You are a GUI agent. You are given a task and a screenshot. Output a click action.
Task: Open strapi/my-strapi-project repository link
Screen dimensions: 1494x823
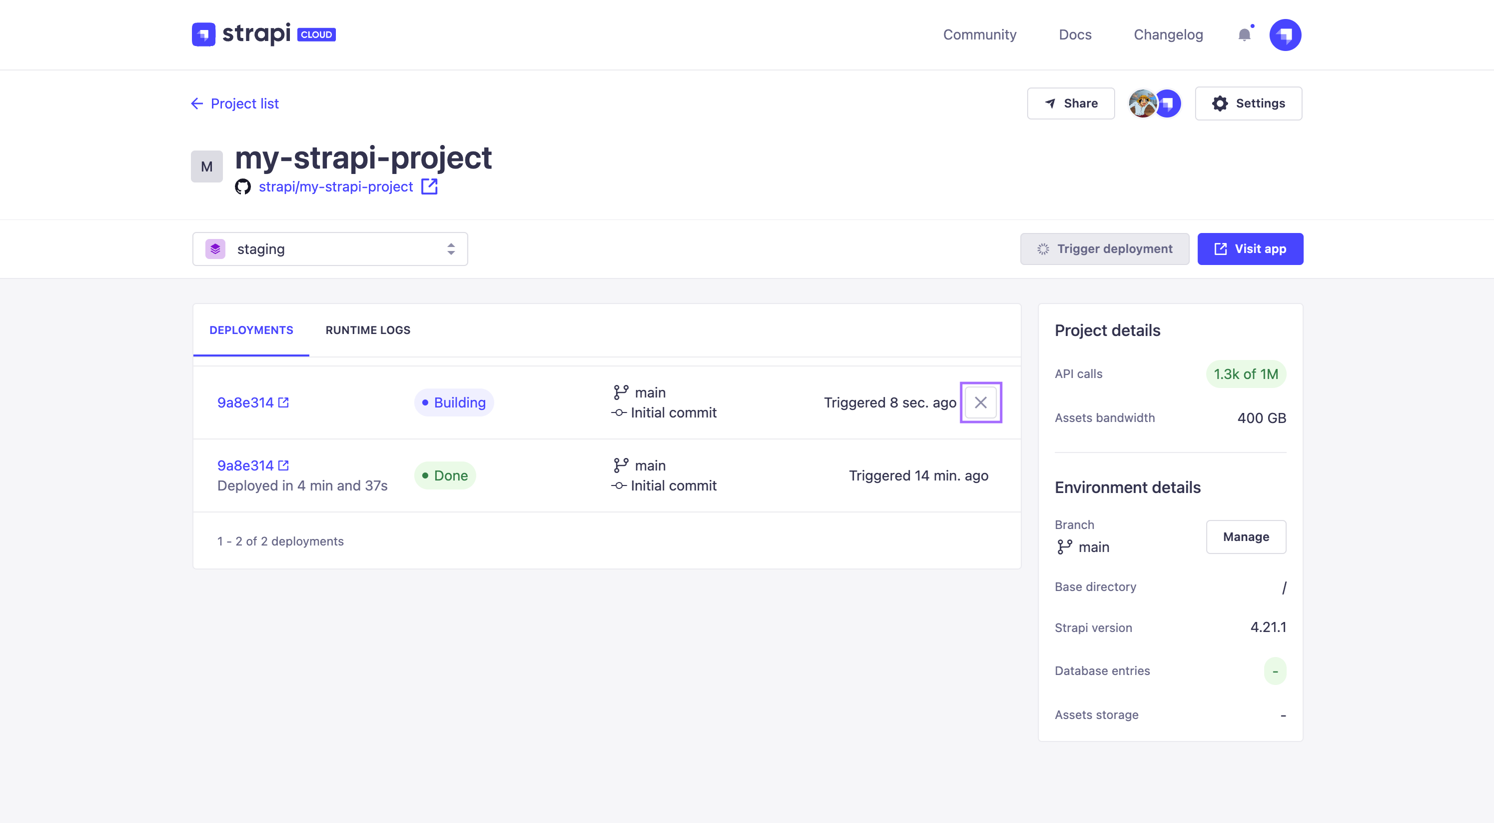click(336, 187)
